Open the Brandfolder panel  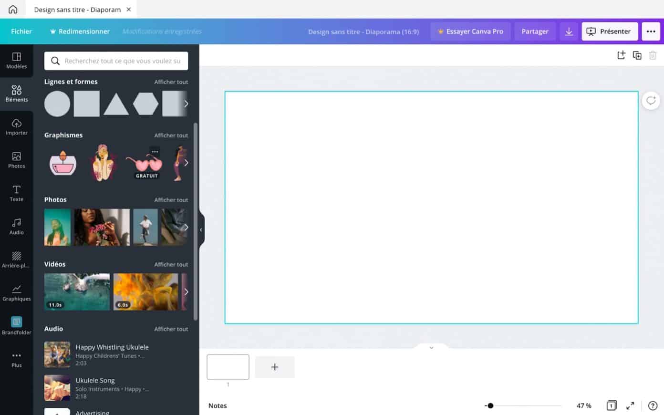point(17,325)
